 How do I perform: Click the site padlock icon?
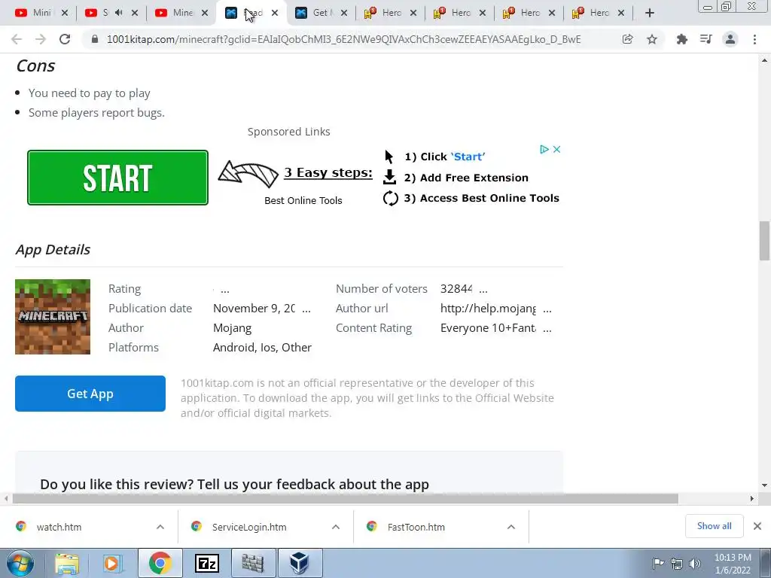tap(96, 39)
